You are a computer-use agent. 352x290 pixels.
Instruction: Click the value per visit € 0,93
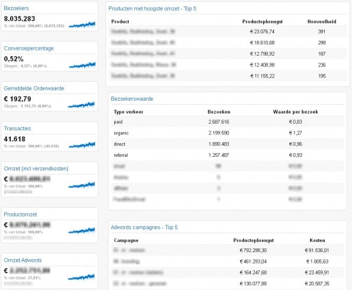coord(295,155)
